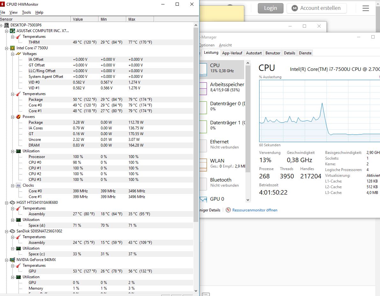This screenshot has width=380, height=296.
Task: Click the Utilization icon under Intel Core
Action: 18,151
